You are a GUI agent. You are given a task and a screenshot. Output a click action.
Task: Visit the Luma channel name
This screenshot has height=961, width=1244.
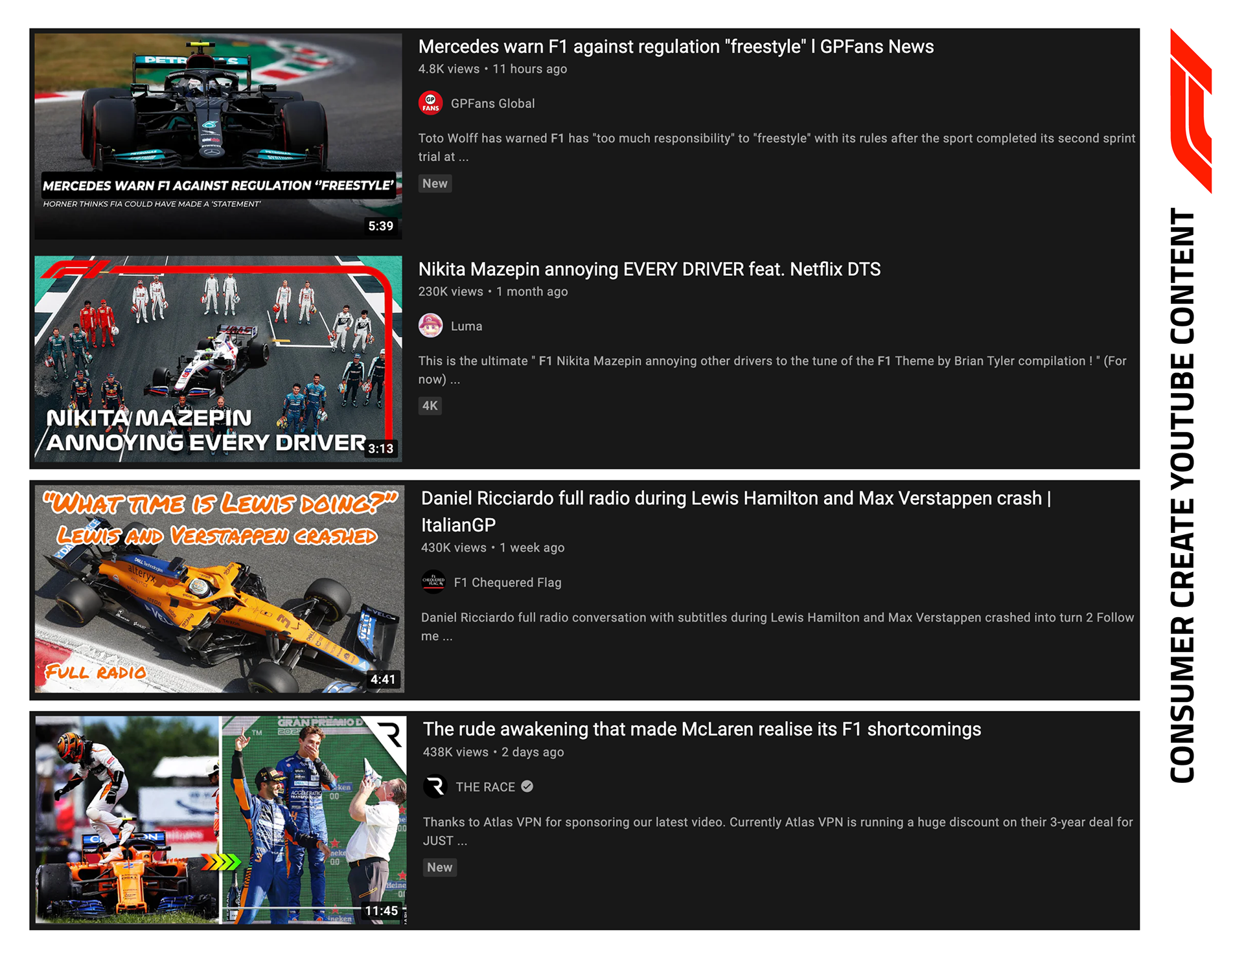coord(466,326)
